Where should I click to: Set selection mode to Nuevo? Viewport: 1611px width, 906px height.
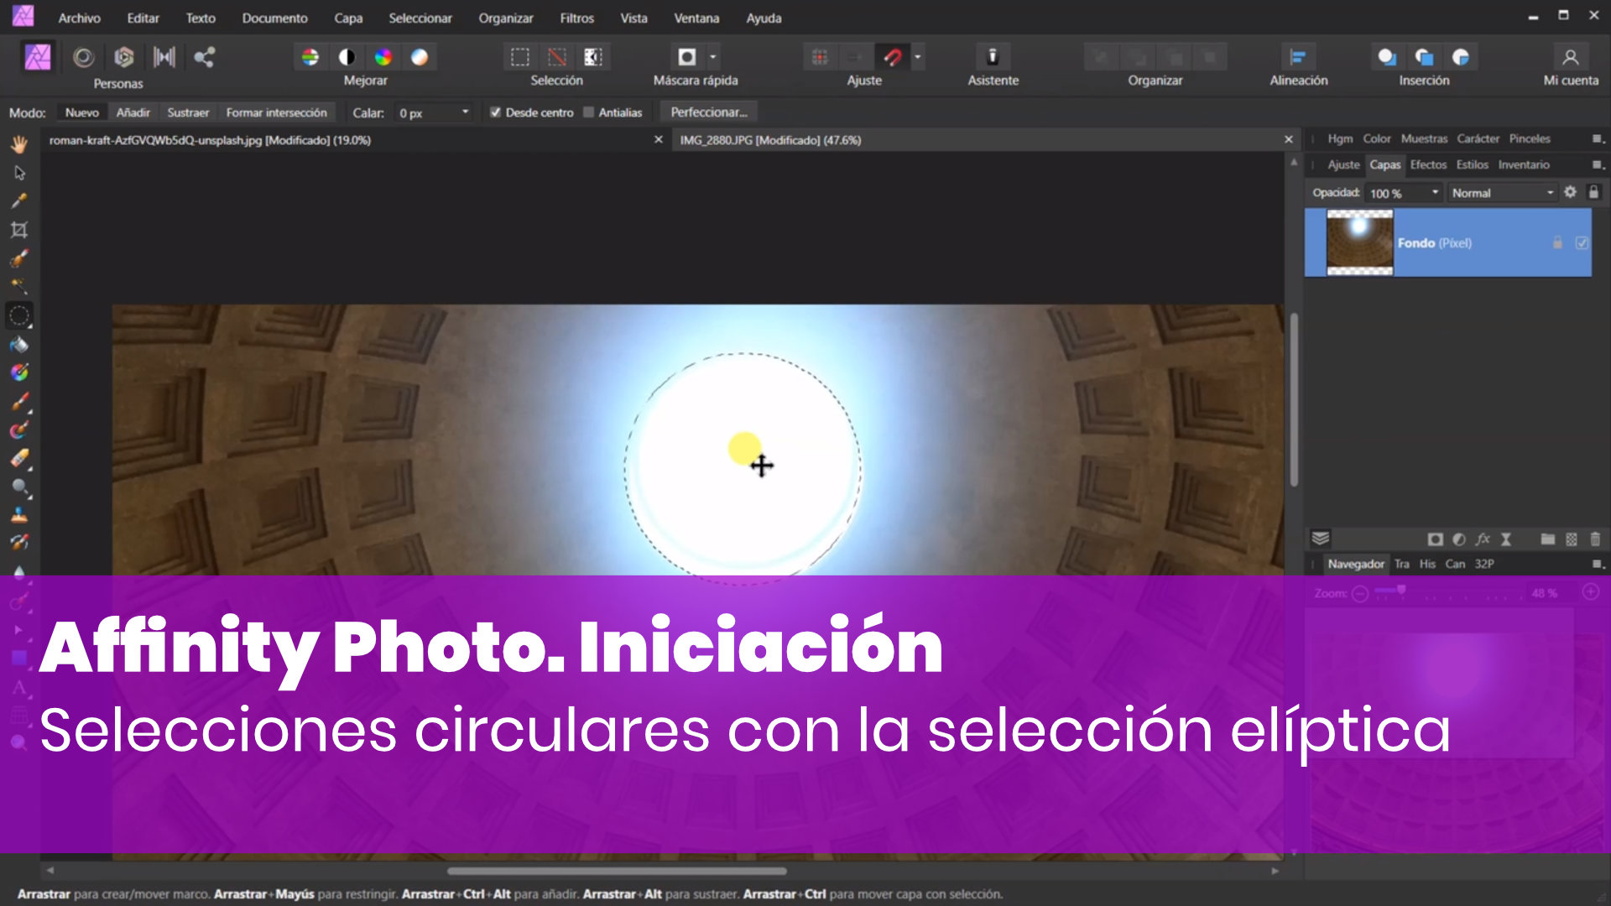(82, 112)
